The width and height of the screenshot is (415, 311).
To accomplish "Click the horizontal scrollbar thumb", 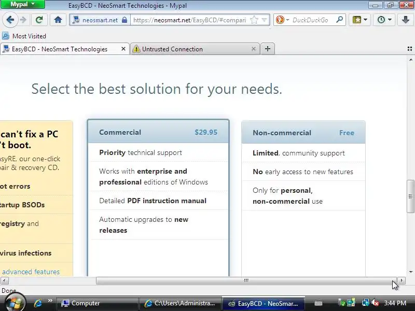I will tap(246, 280).
